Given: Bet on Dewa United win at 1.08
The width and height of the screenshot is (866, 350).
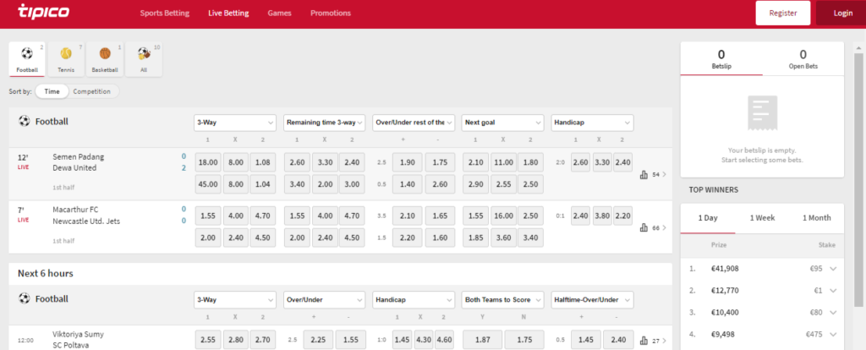Looking at the screenshot, I should (x=264, y=162).
